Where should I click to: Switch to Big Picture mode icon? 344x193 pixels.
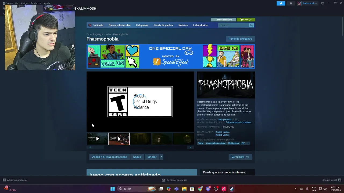[323, 3]
